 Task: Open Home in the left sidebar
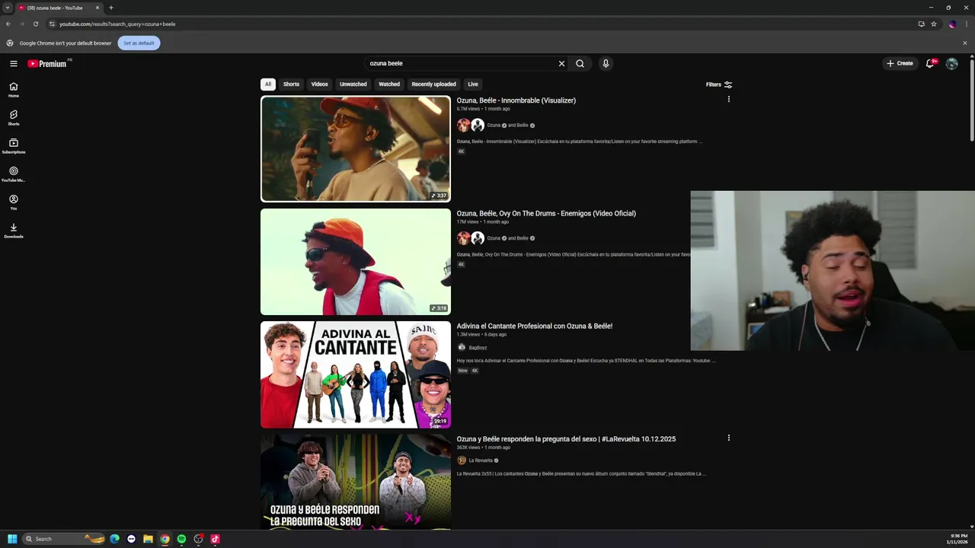14,90
